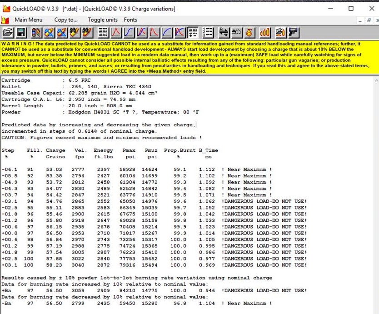Click DANGEROUS LOAD warning in the 58.23 row
Image resolution: width=379 pixels, height=314 pixels.
pos(264,265)
